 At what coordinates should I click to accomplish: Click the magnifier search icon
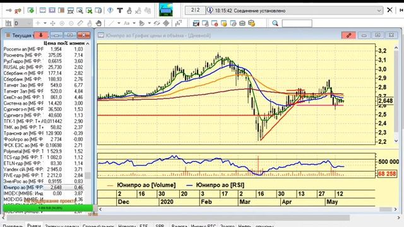click(x=275, y=23)
